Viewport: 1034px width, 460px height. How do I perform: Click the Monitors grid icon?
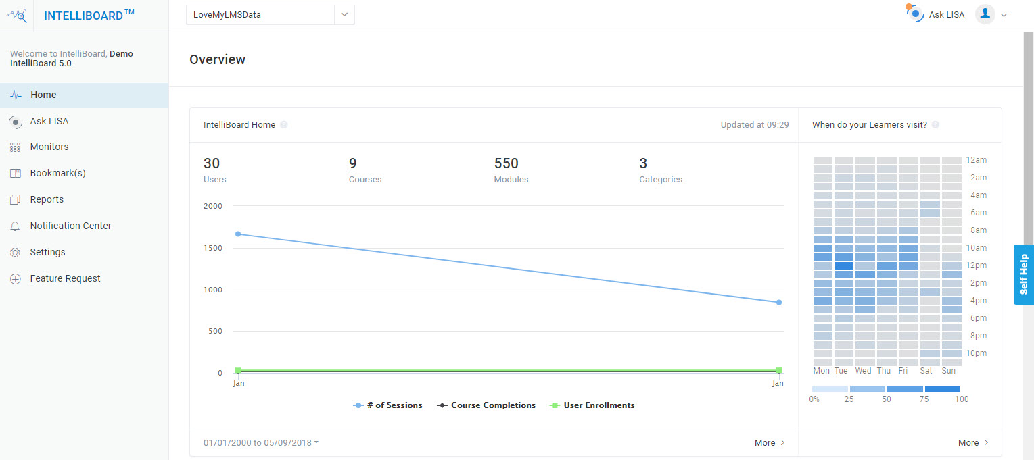[16, 147]
